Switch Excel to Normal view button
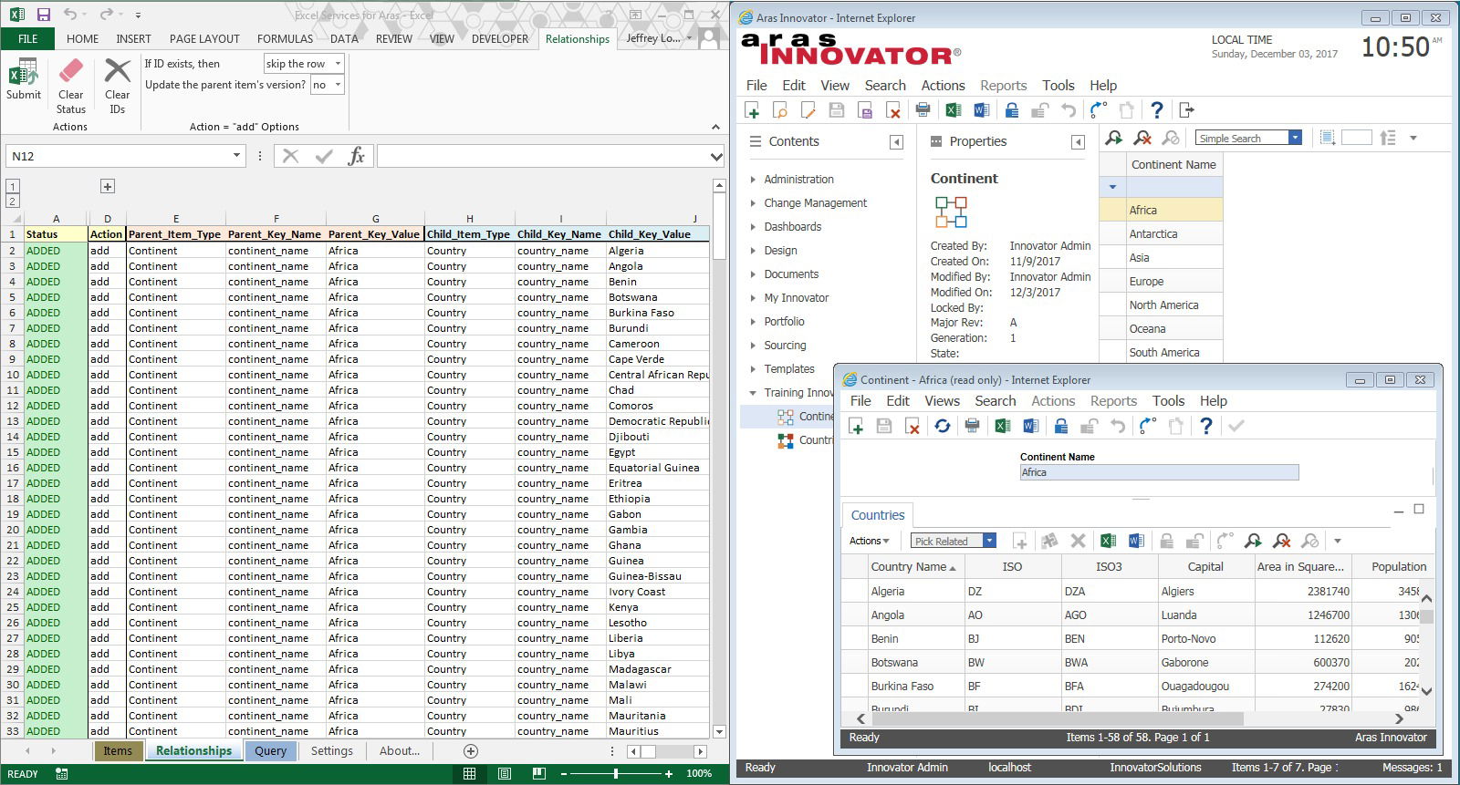This screenshot has height=785, width=1460. click(469, 773)
